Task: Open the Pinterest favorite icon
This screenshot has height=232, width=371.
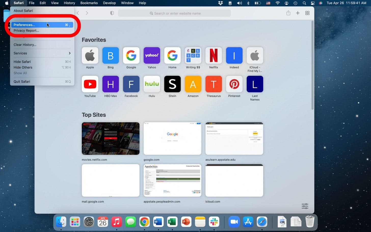Action: pos(234,84)
